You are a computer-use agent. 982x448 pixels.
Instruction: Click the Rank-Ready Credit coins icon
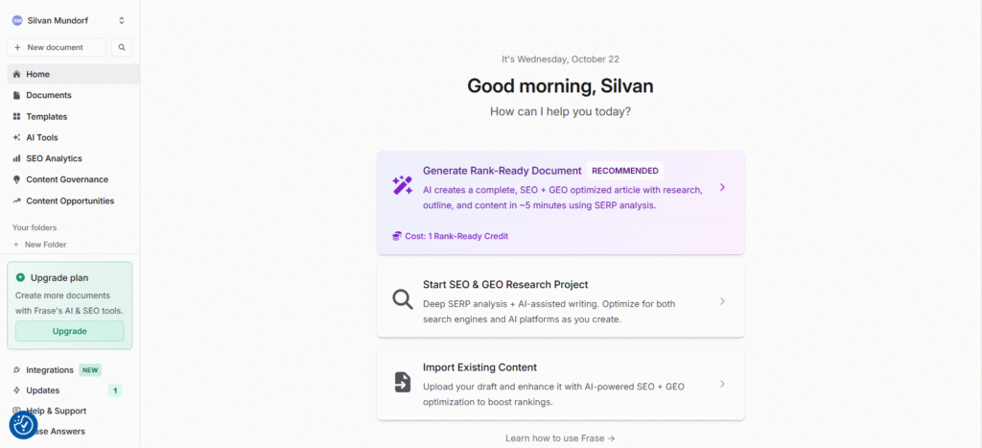click(397, 236)
